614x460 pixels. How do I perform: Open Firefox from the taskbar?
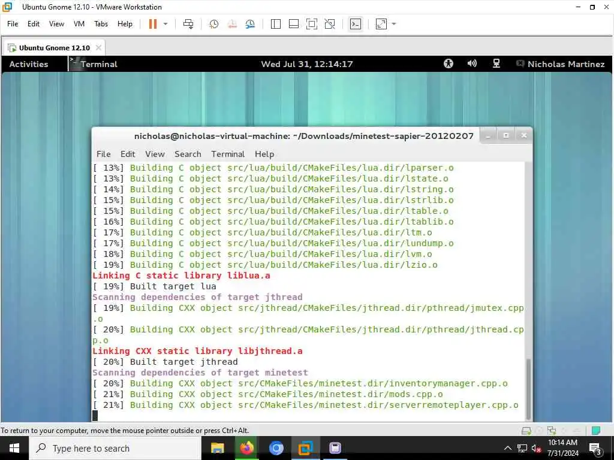tap(246, 448)
